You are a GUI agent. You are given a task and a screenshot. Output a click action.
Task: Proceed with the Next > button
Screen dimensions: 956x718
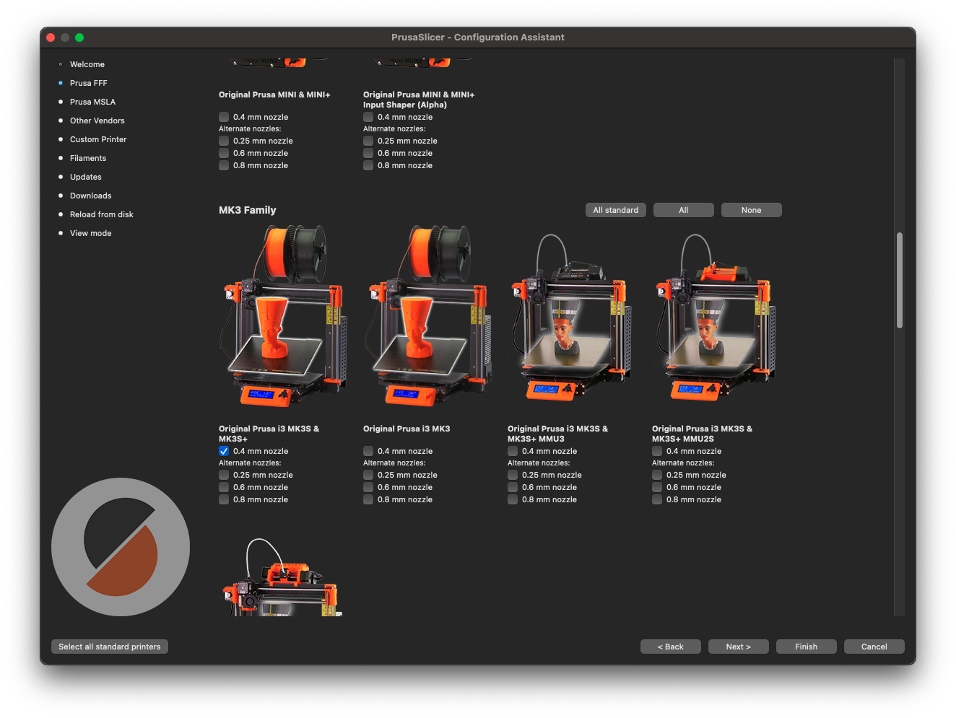(739, 647)
